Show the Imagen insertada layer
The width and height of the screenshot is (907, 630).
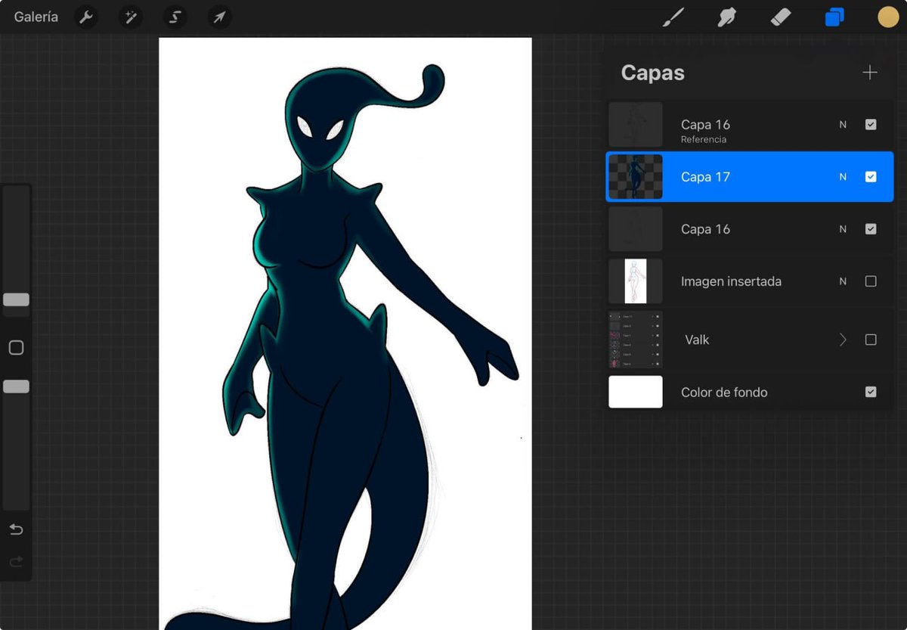871,281
